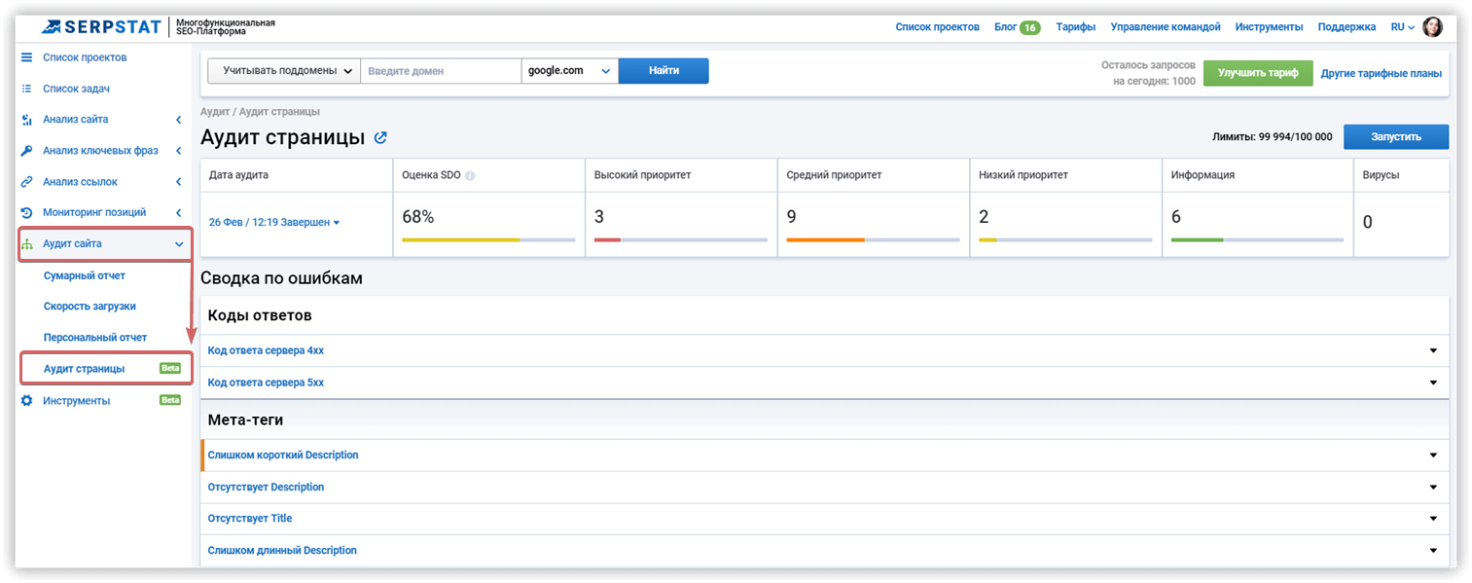Screen dimensions: 1472x583
Task: Click the info icon next to Оценка SDO
Action: click(x=470, y=176)
